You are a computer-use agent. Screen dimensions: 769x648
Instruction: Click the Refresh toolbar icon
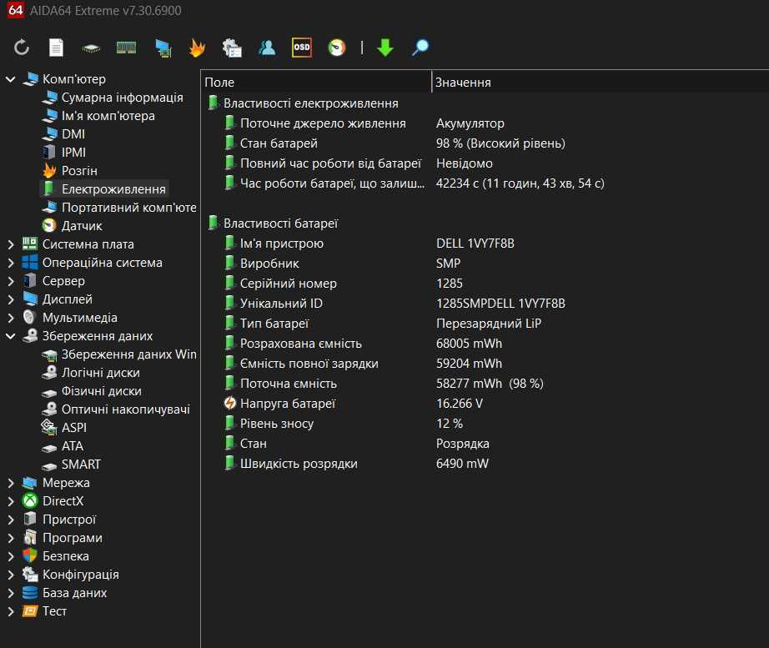tap(21, 48)
